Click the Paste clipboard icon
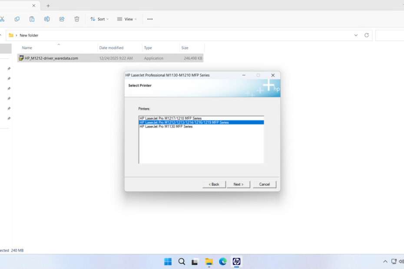The height and width of the screenshot is (269, 404). click(x=32, y=19)
